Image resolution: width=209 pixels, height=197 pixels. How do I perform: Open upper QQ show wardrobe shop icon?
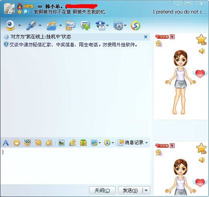tap(159, 44)
